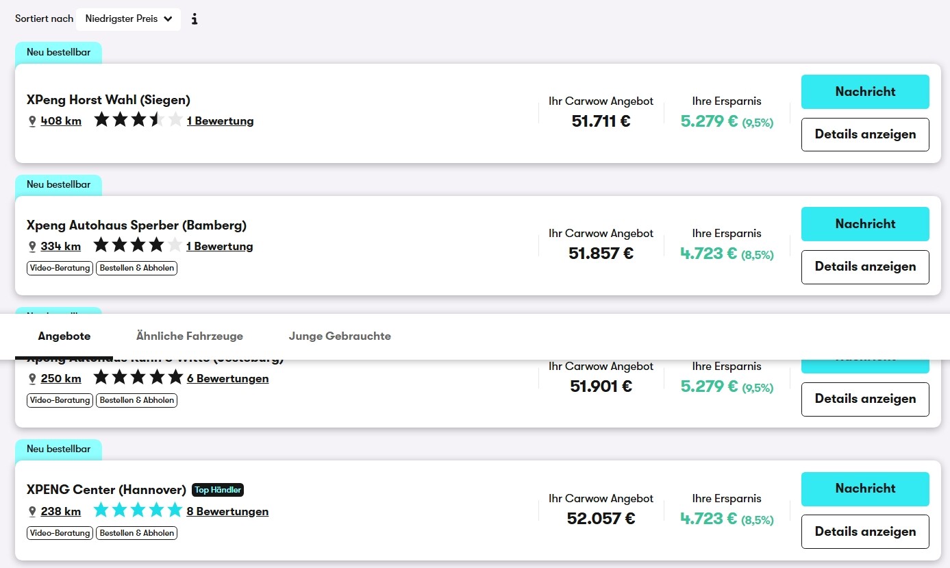
Task: Click the location pin next to 334 km
Action: (32, 247)
